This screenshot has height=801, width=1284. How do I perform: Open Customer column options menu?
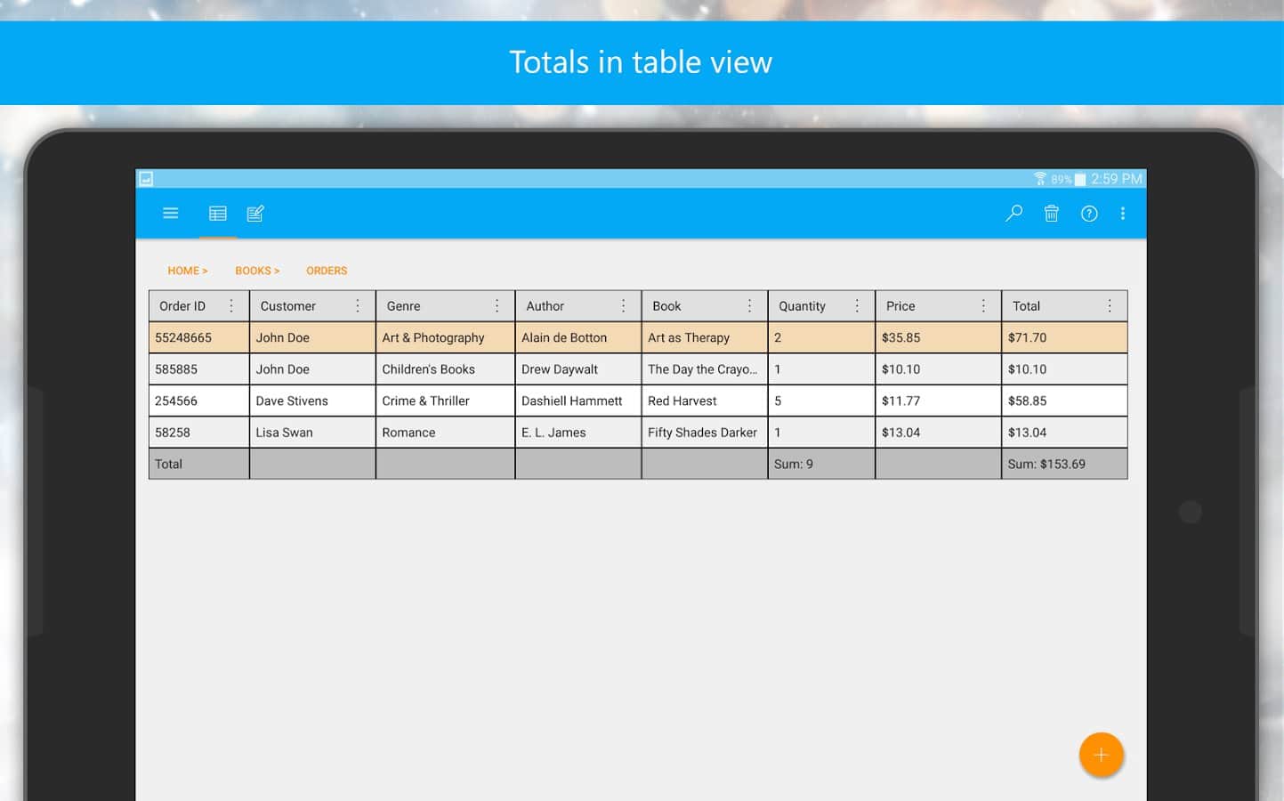point(358,306)
